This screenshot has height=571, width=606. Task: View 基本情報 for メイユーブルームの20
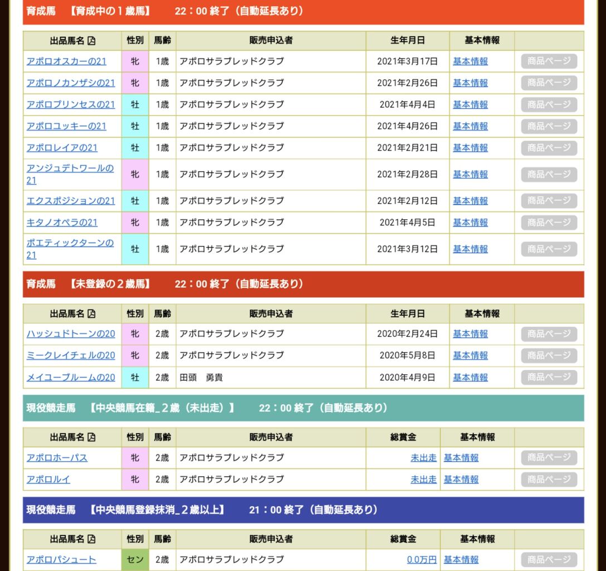(x=470, y=377)
